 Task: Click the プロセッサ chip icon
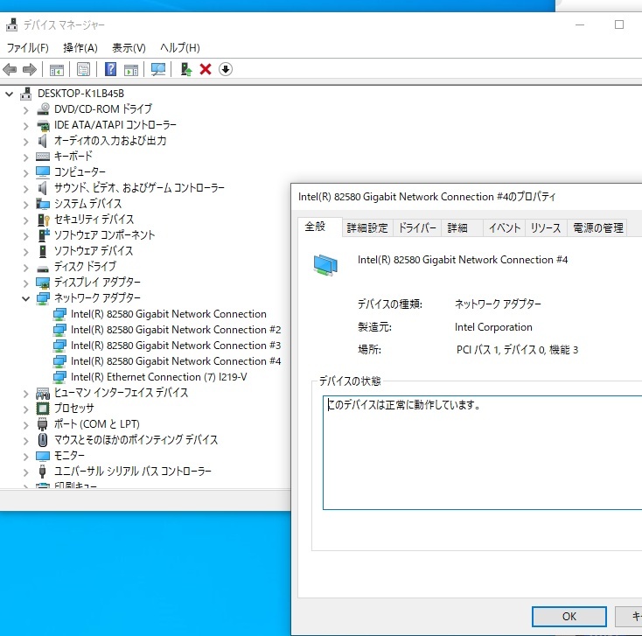(43, 409)
